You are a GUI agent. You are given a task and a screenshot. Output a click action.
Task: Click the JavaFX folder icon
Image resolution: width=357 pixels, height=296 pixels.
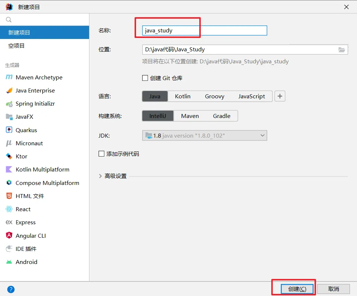coord(9,117)
